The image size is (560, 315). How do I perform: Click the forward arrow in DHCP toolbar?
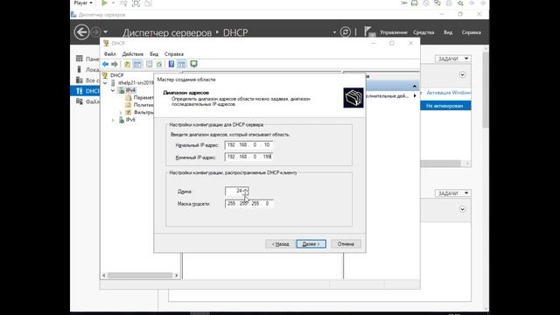(115, 64)
